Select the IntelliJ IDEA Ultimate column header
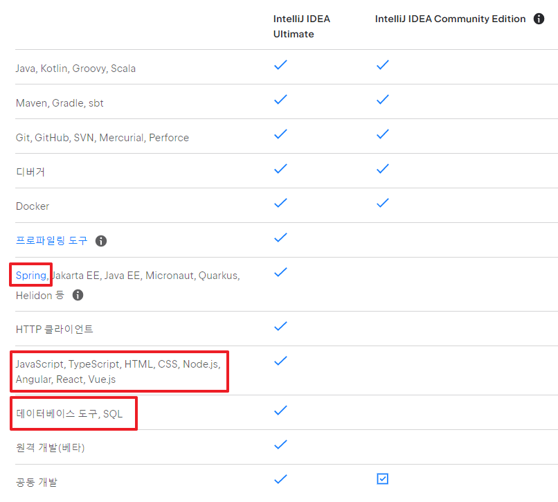The height and width of the screenshot is (502, 558). pos(301,26)
